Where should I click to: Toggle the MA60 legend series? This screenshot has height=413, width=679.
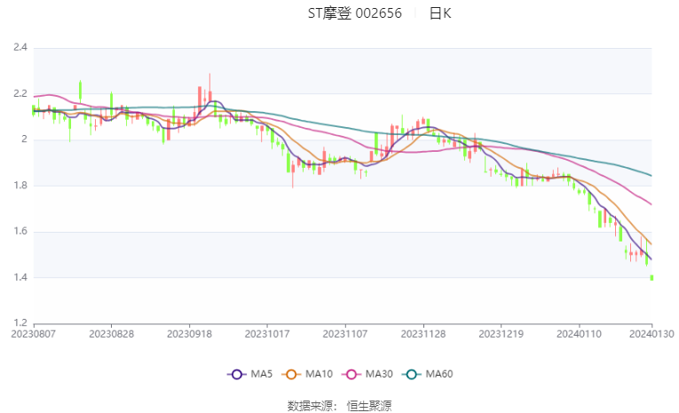(428, 374)
